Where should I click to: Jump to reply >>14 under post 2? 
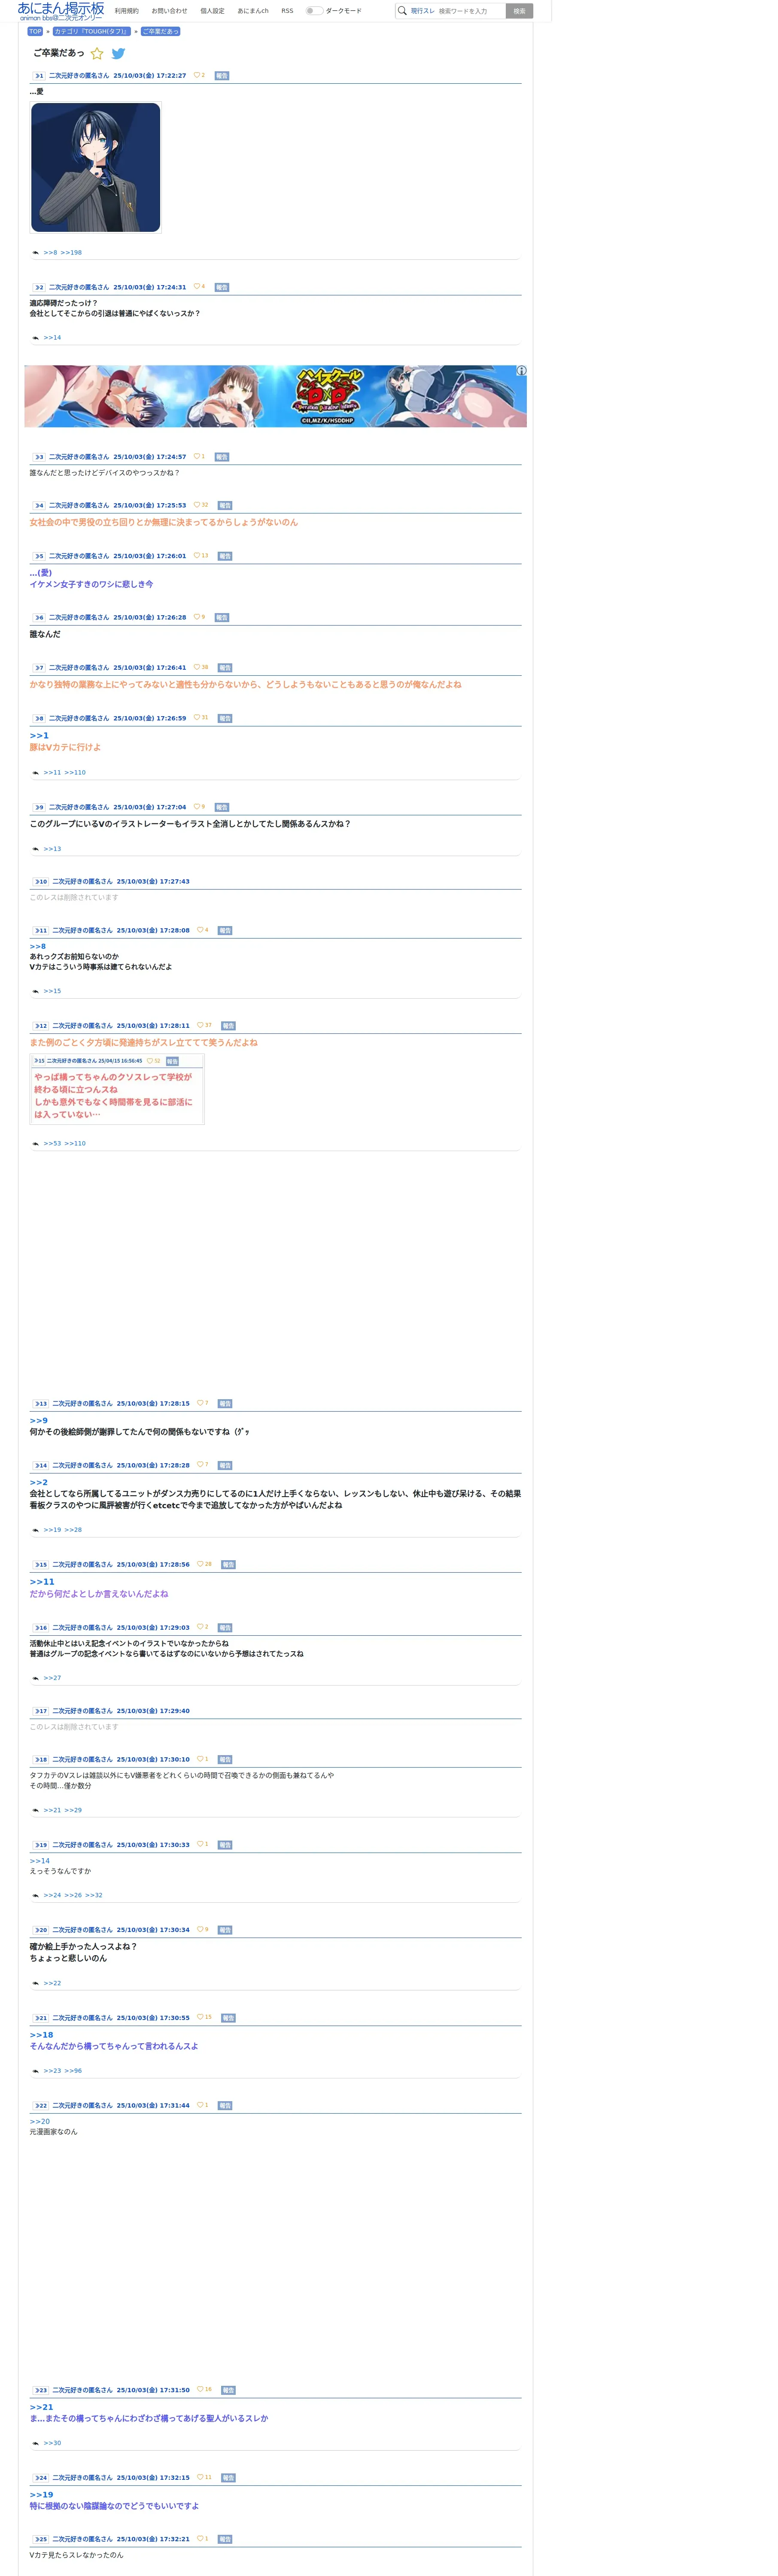point(52,338)
